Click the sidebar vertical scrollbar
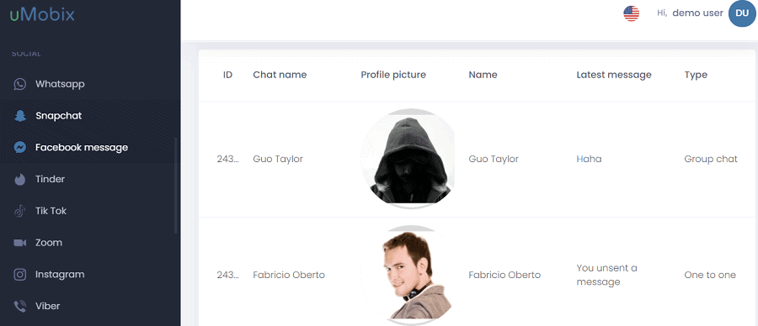 click(x=176, y=186)
